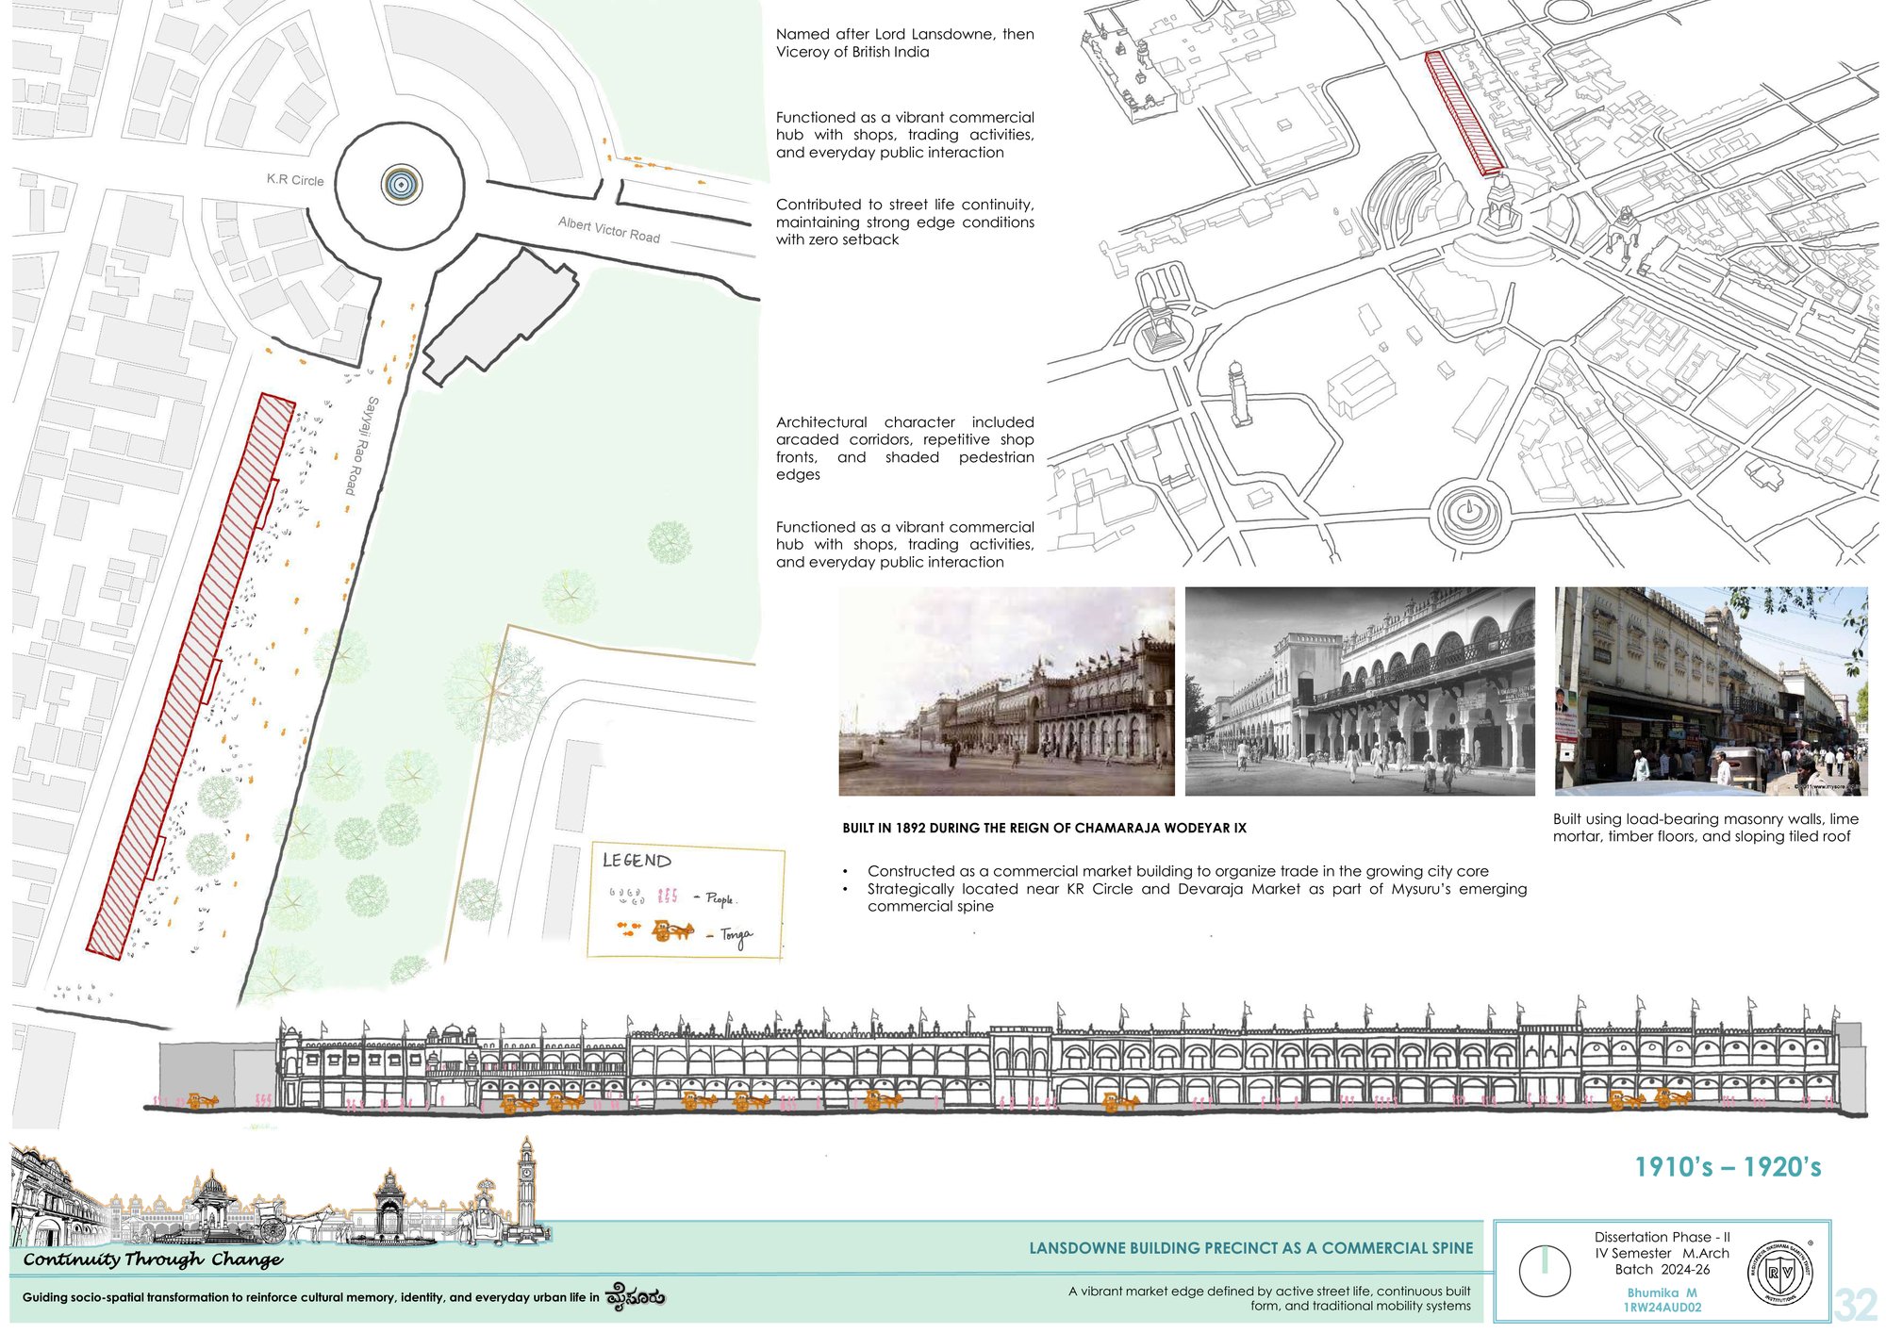Click 'Constructed as a commercial market' bullet
Viewport: 1886px width, 1333px height.
click(1178, 871)
